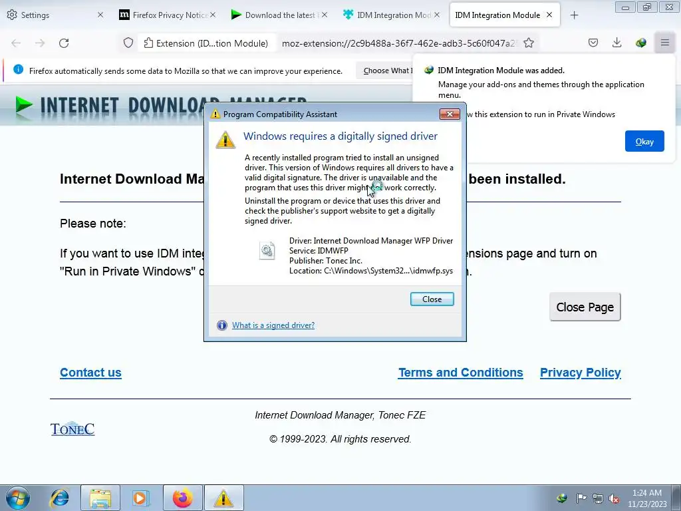Click the Compatibility Assistant taskbar button
Image resolution: width=681 pixels, height=511 pixels.
tap(223, 498)
